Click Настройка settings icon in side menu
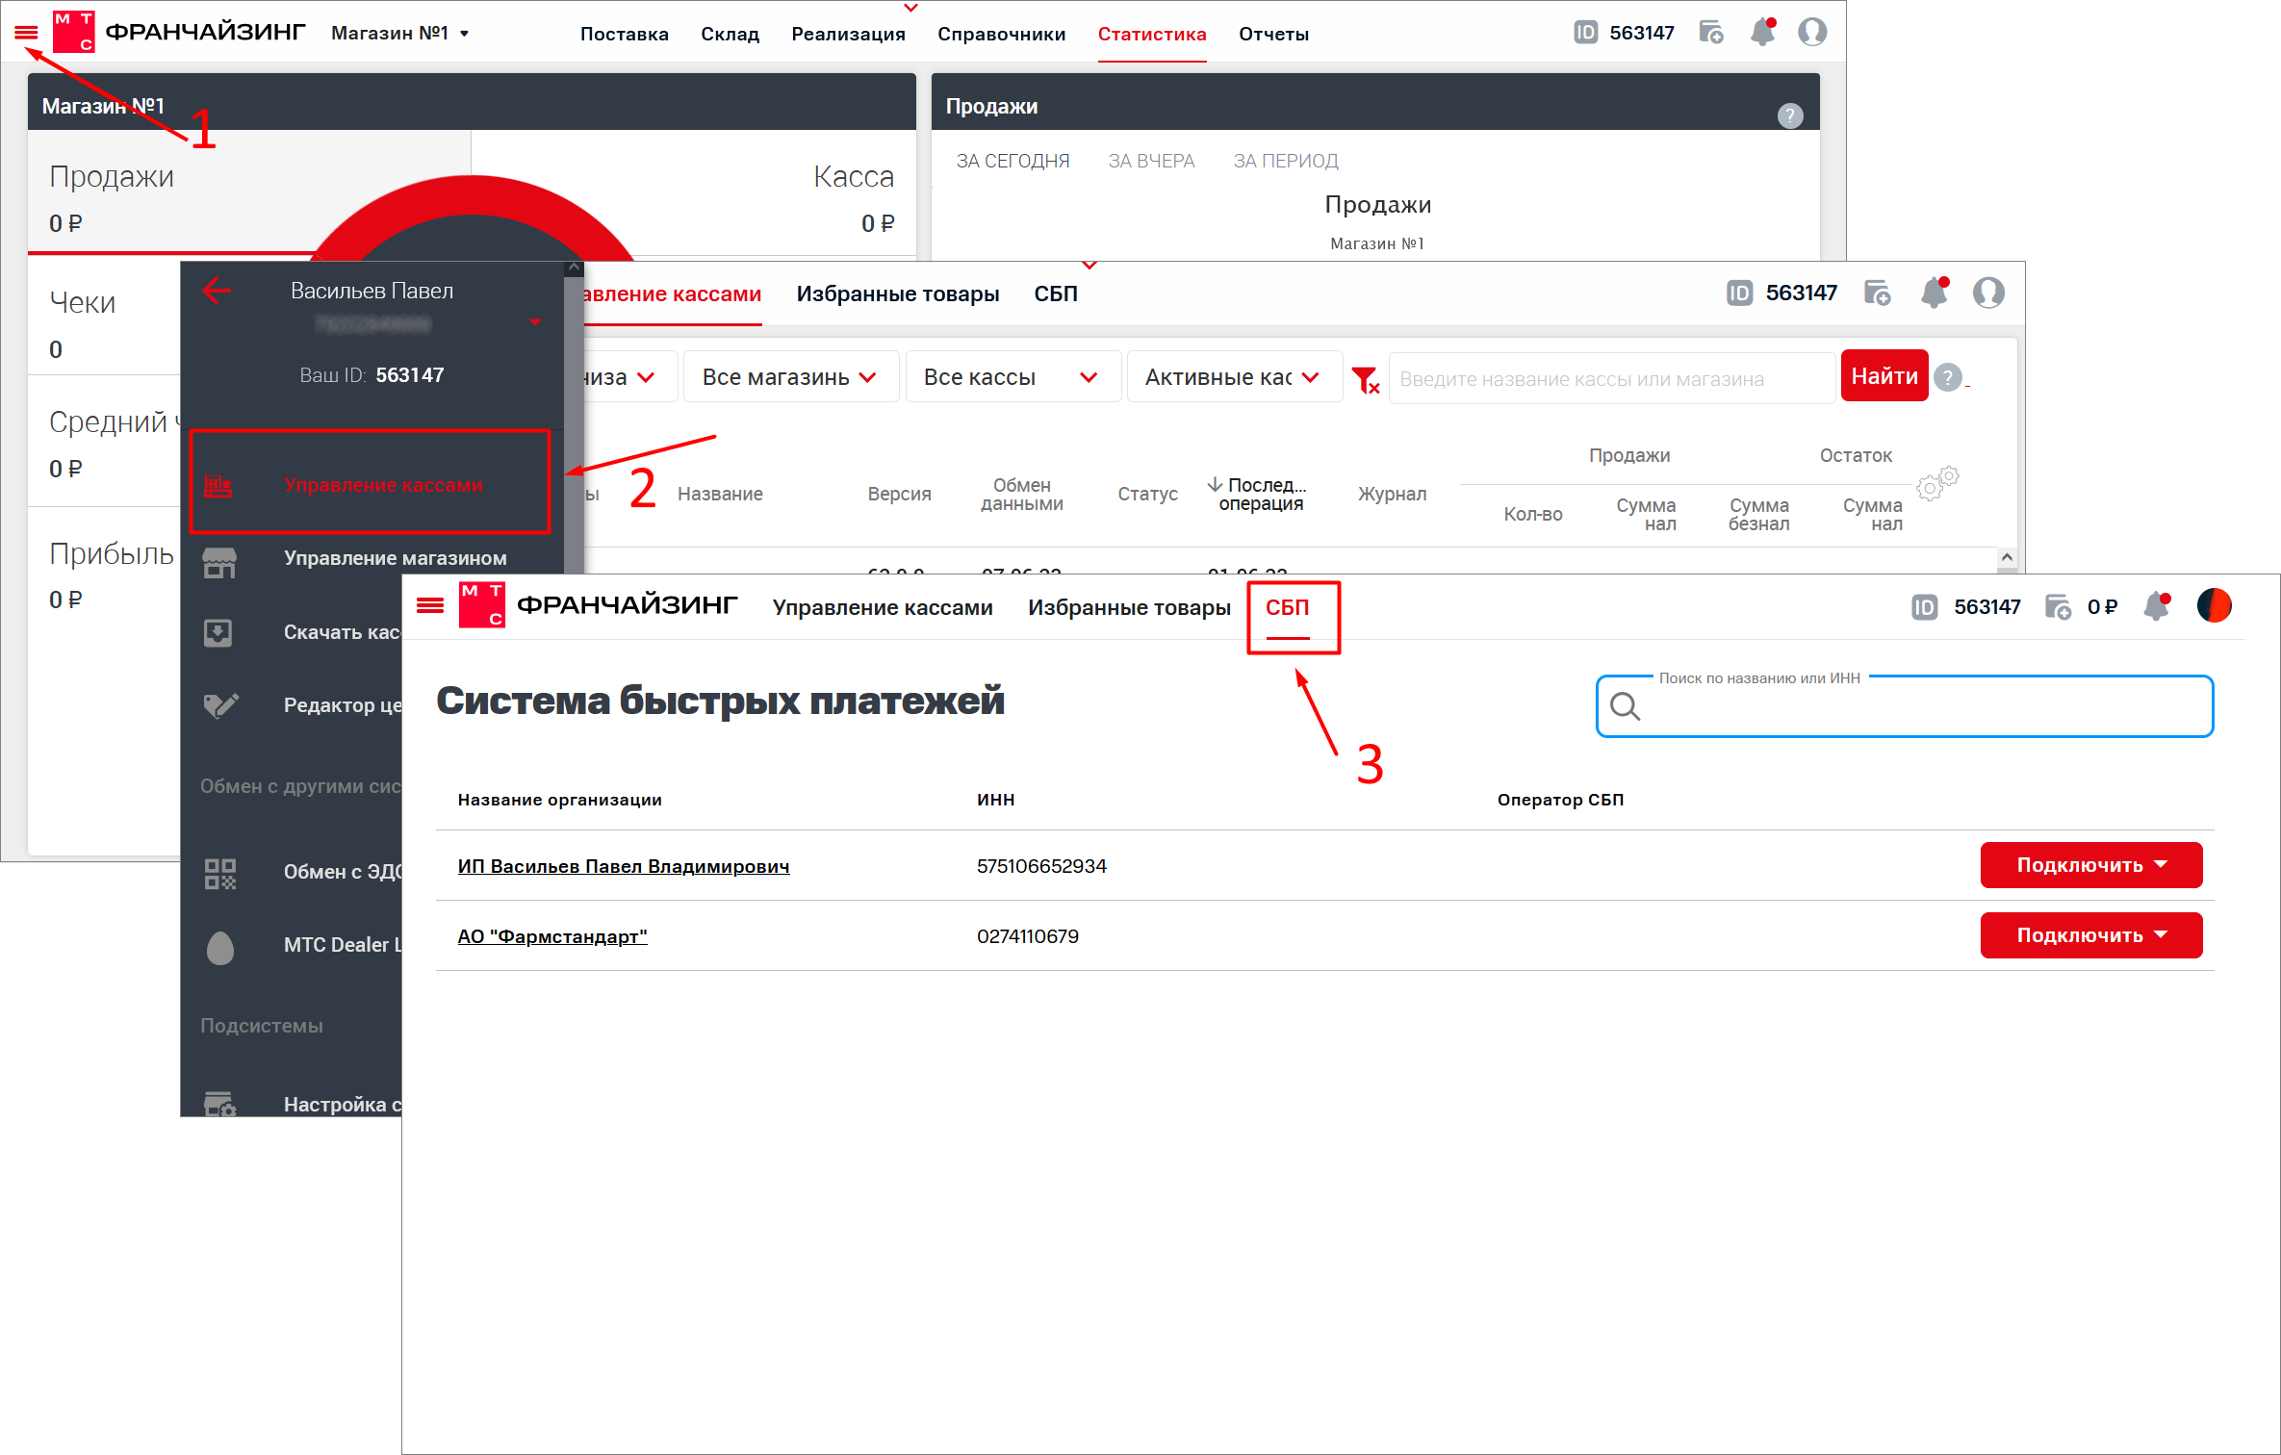This screenshot has width=2281, height=1455. (x=219, y=1103)
